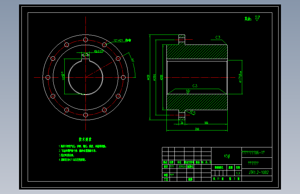Viewport: 300px width, 194px height.
Task: Click the R5 fillet radius label
Action: pyautogui.click(x=193, y=113)
